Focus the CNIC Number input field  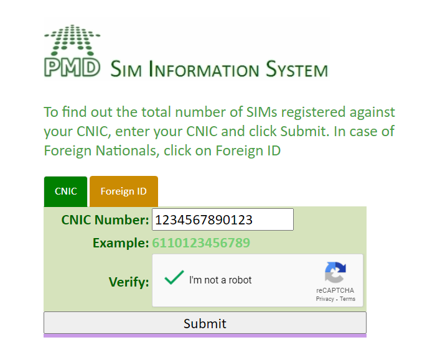[x=222, y=219]
